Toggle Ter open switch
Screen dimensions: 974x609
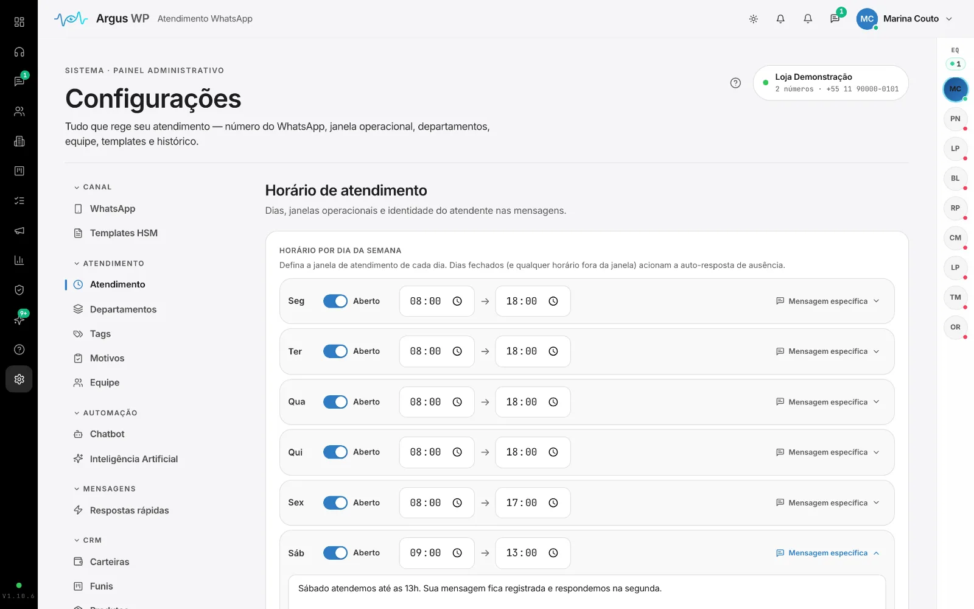[x=335, y=351]
